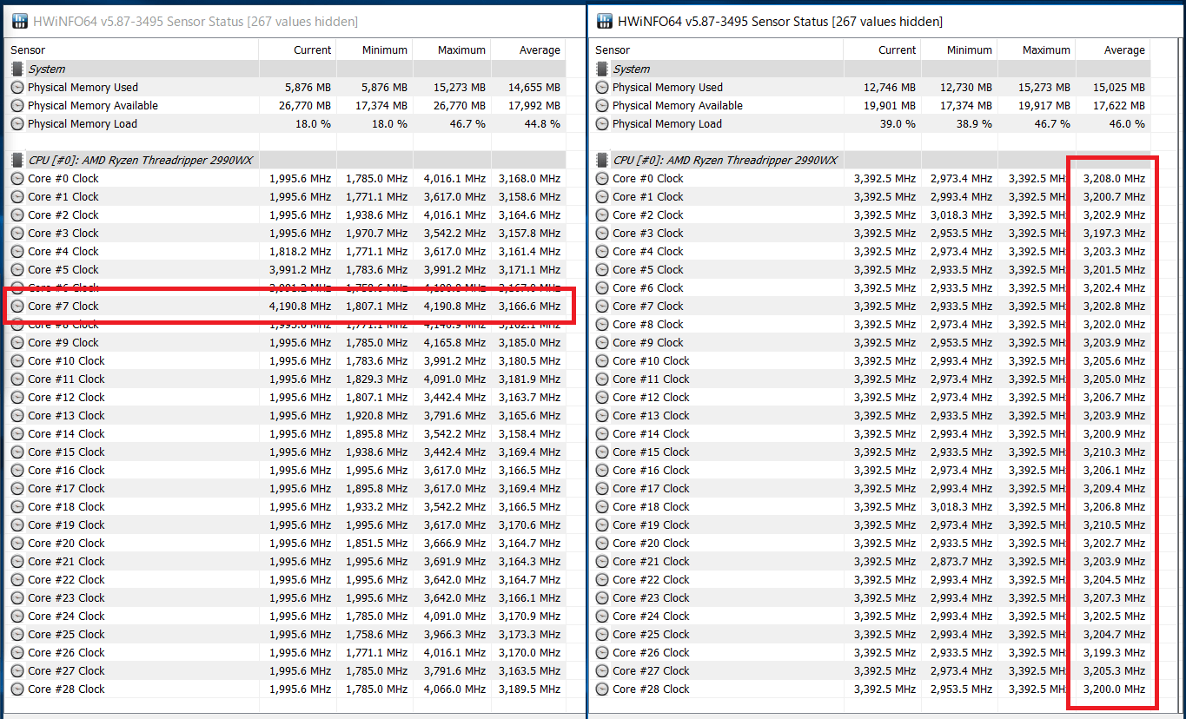Screen dimensions: 1186x719
Task: Click HWiNFO64 app icon in right window title
Action: 603,20
